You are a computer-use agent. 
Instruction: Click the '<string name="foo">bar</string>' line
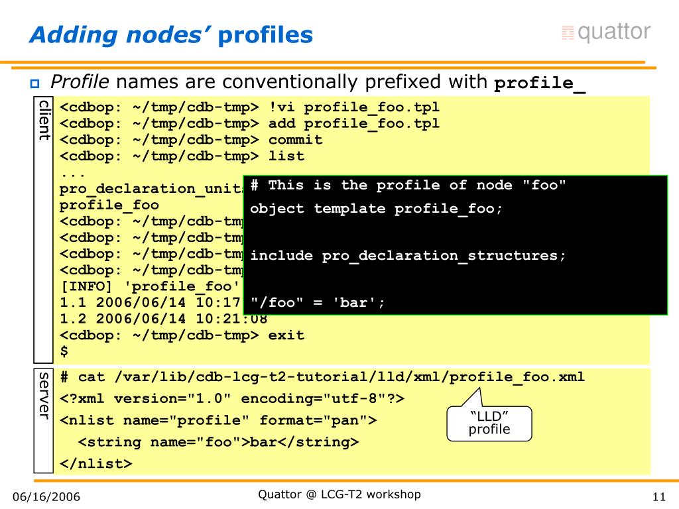click(x=218, y=442)
